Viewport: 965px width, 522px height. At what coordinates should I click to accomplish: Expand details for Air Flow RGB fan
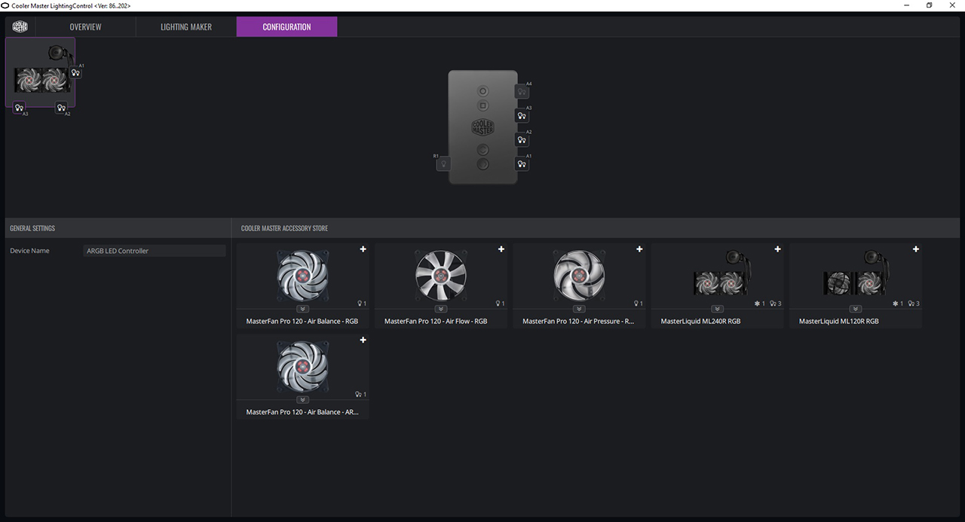[x=441, y=309]
